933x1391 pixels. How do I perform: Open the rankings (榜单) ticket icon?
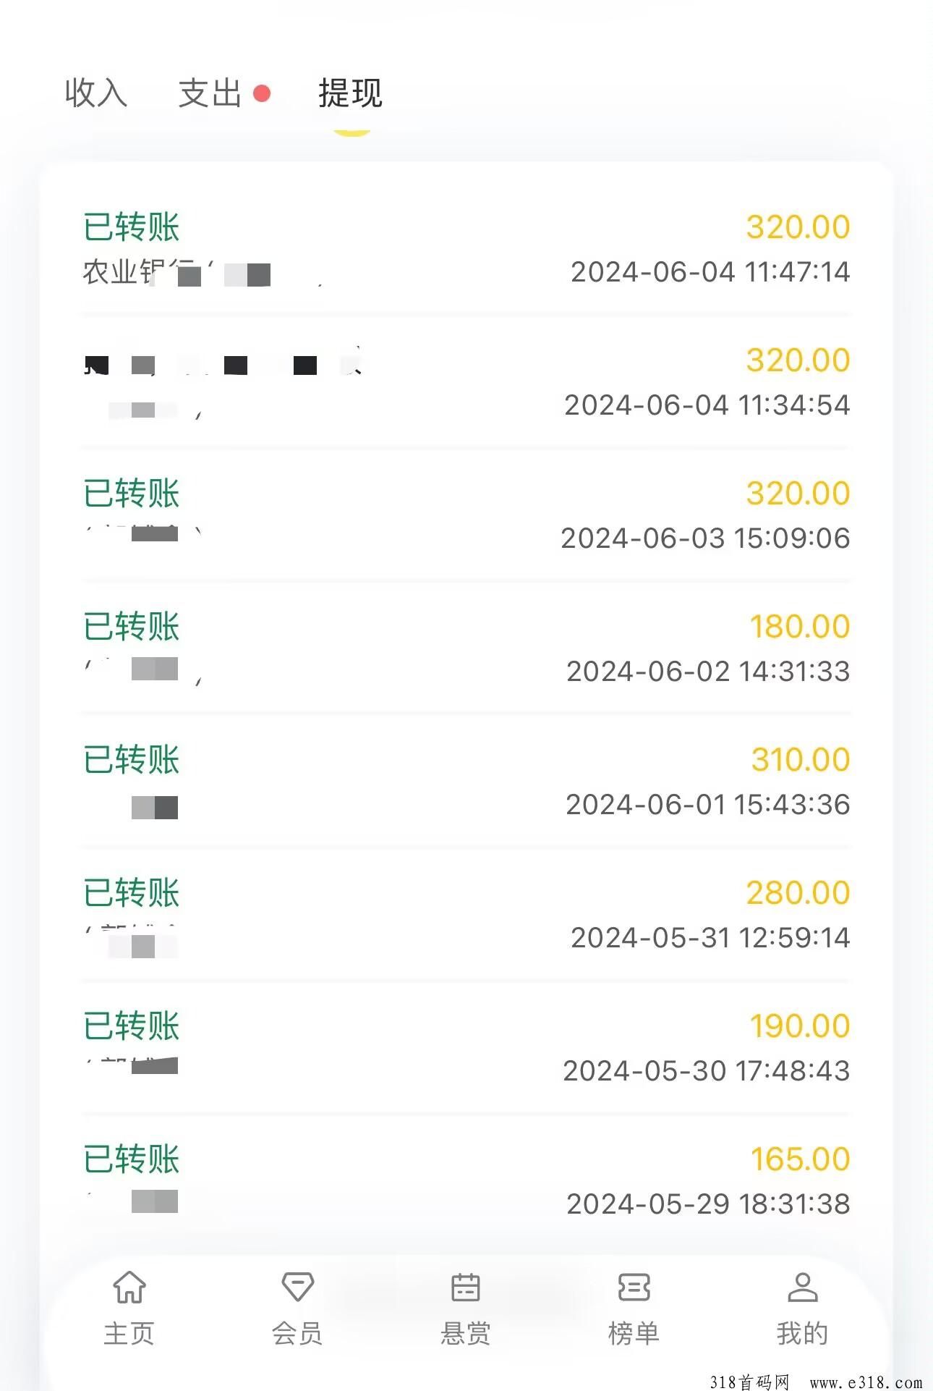[634, 1288]
